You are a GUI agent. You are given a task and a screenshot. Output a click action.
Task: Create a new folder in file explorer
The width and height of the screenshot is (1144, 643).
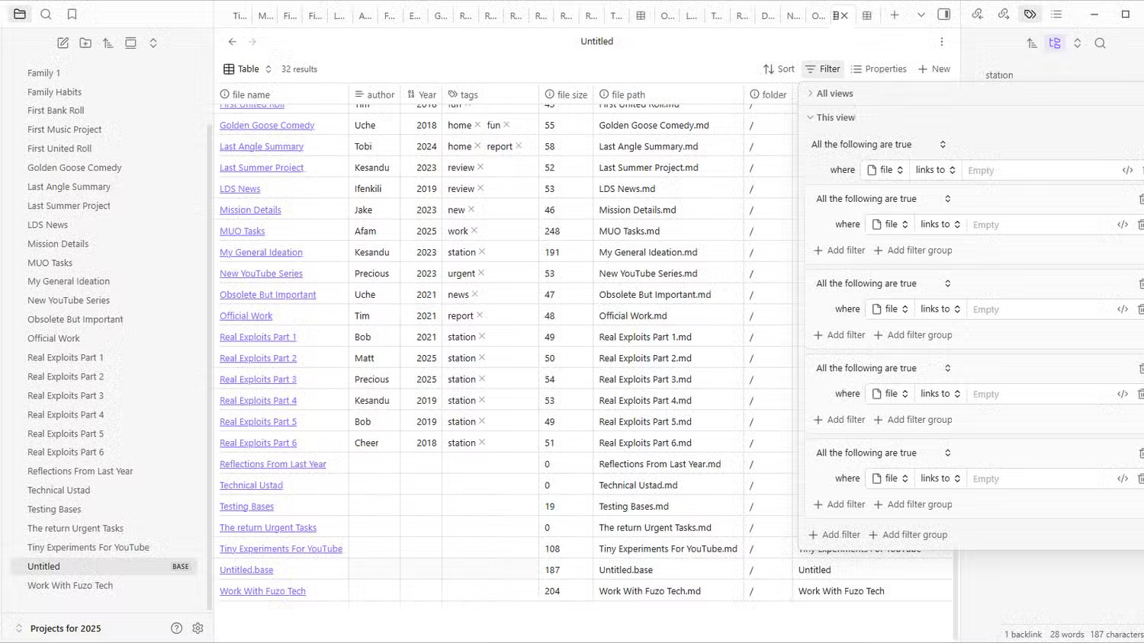(x=85, y=43)
